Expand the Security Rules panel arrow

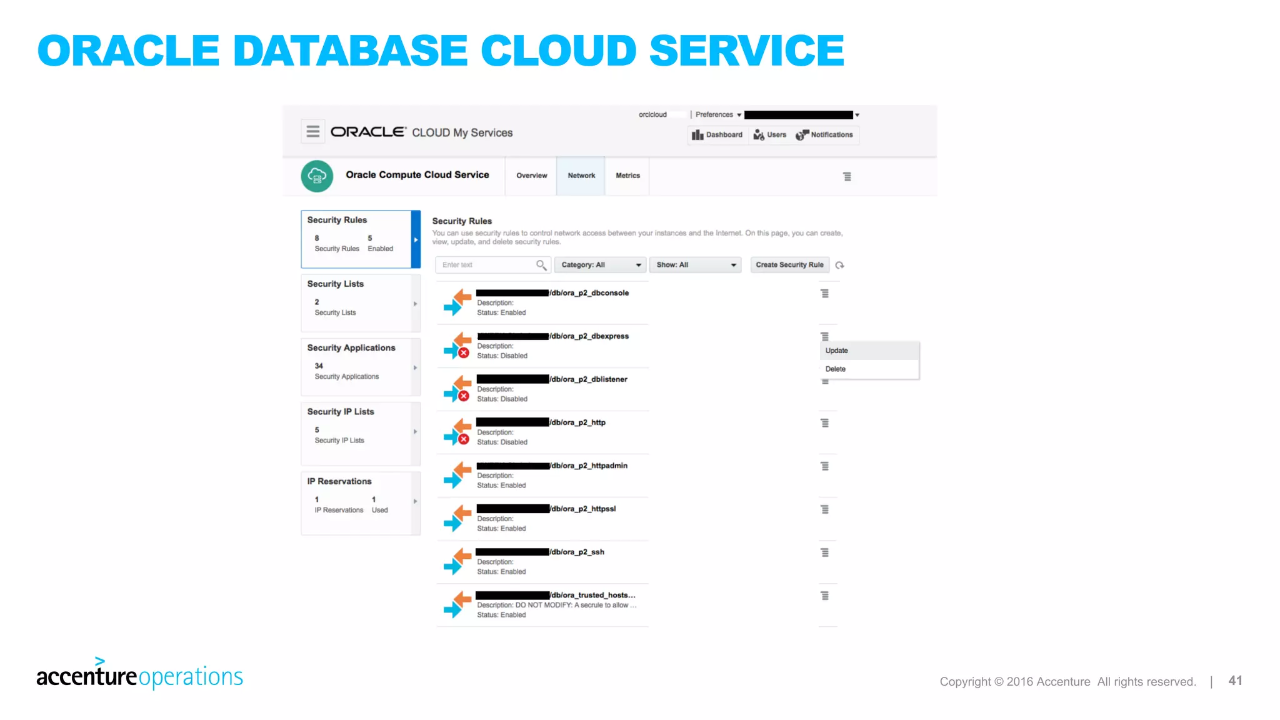416,239
